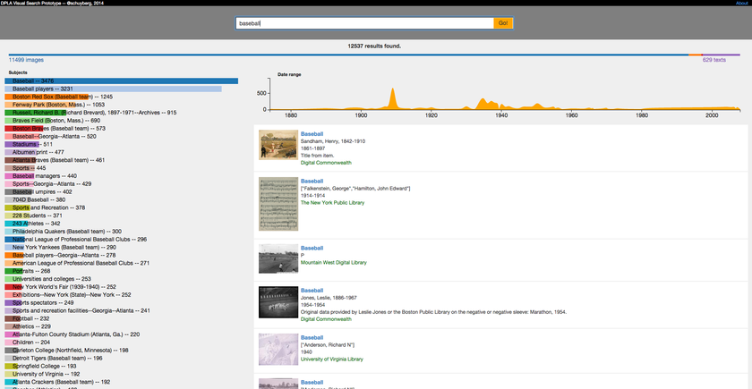Click Mountain West Digital Library source link
This screenshot has height=389, width=752.
(333, 263)
